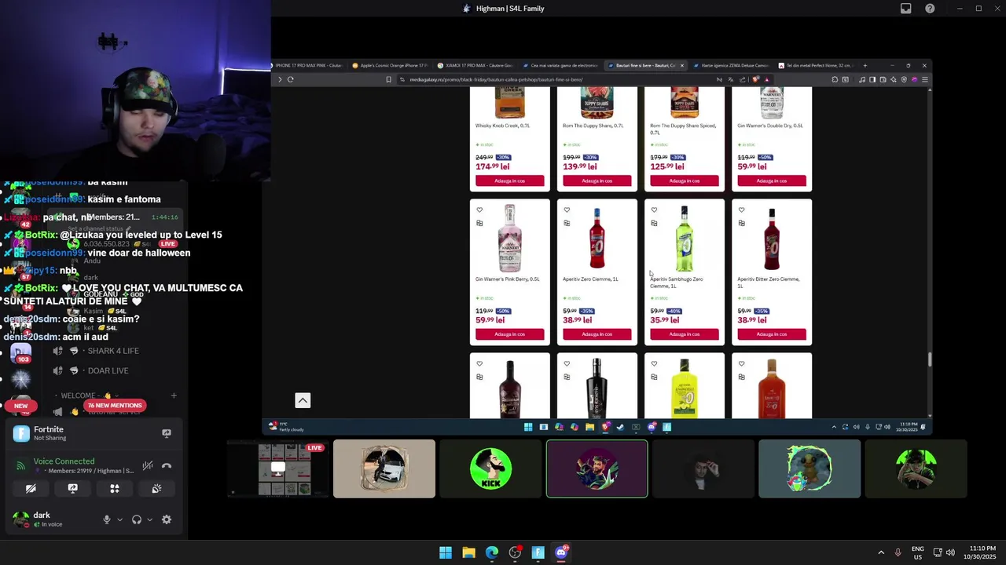This screenshot has width=1006, height=565.
Task: Switch to Tel din metal Perfect Home tab
Action: [x=814, y=66]
